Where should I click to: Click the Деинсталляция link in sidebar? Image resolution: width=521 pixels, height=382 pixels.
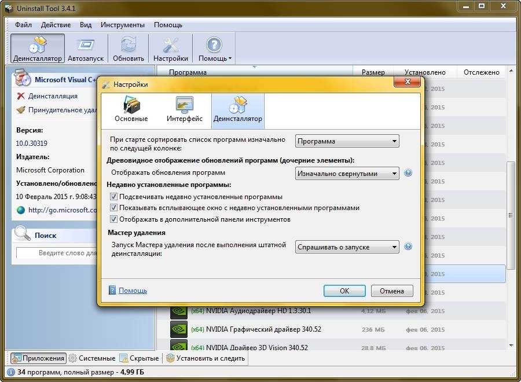tap(53, 96)
